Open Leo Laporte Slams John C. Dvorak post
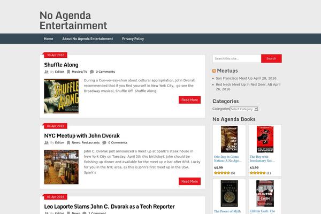321x214 pixels. coord(110,207)
